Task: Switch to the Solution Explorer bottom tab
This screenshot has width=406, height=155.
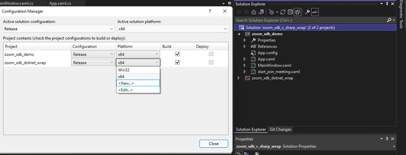Action: click(x=251, y=129)
